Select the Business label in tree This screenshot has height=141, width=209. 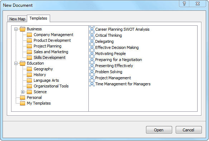coord(34,29)
